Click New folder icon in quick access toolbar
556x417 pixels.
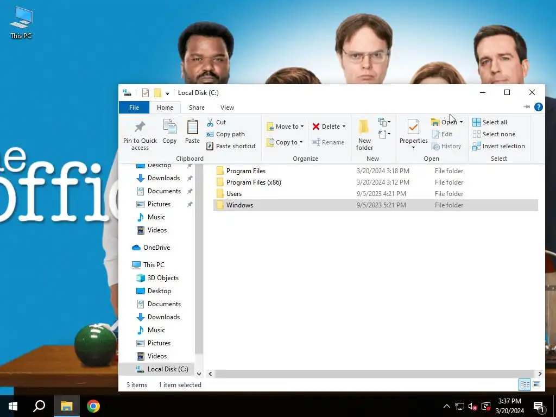(x=157, y=93)
